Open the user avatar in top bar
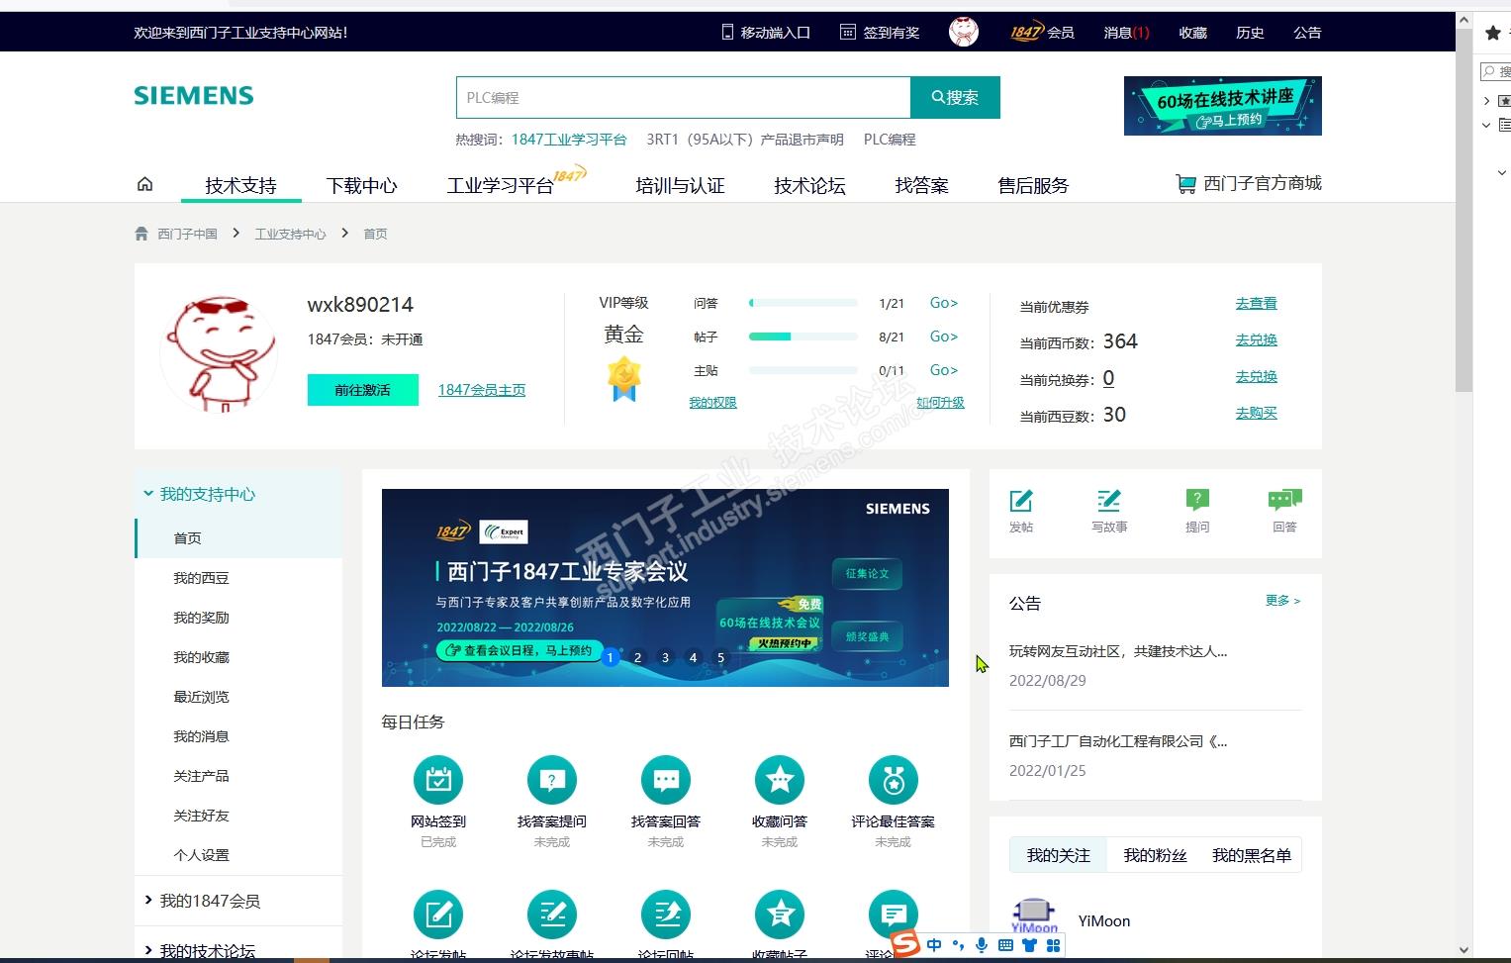Image resolution: width=1511 pixels, height=963 pixels. click(964, 32)
